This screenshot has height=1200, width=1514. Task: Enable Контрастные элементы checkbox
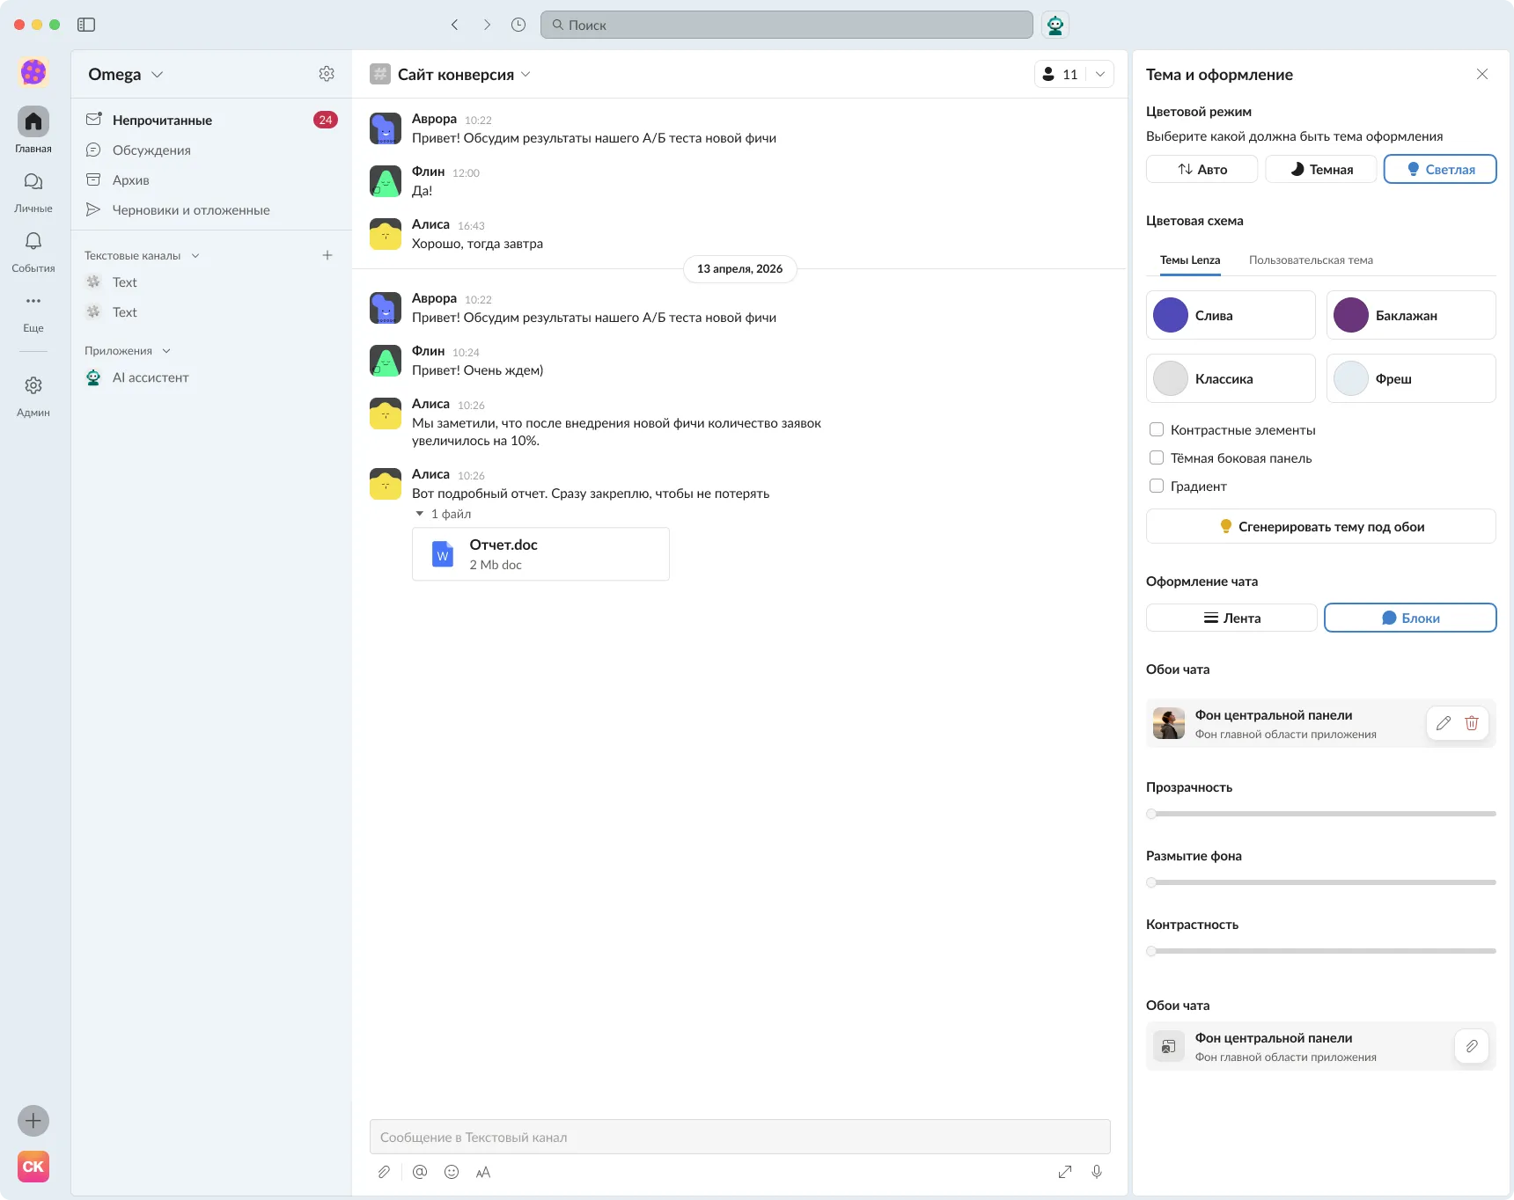(x=1157, y=429)
